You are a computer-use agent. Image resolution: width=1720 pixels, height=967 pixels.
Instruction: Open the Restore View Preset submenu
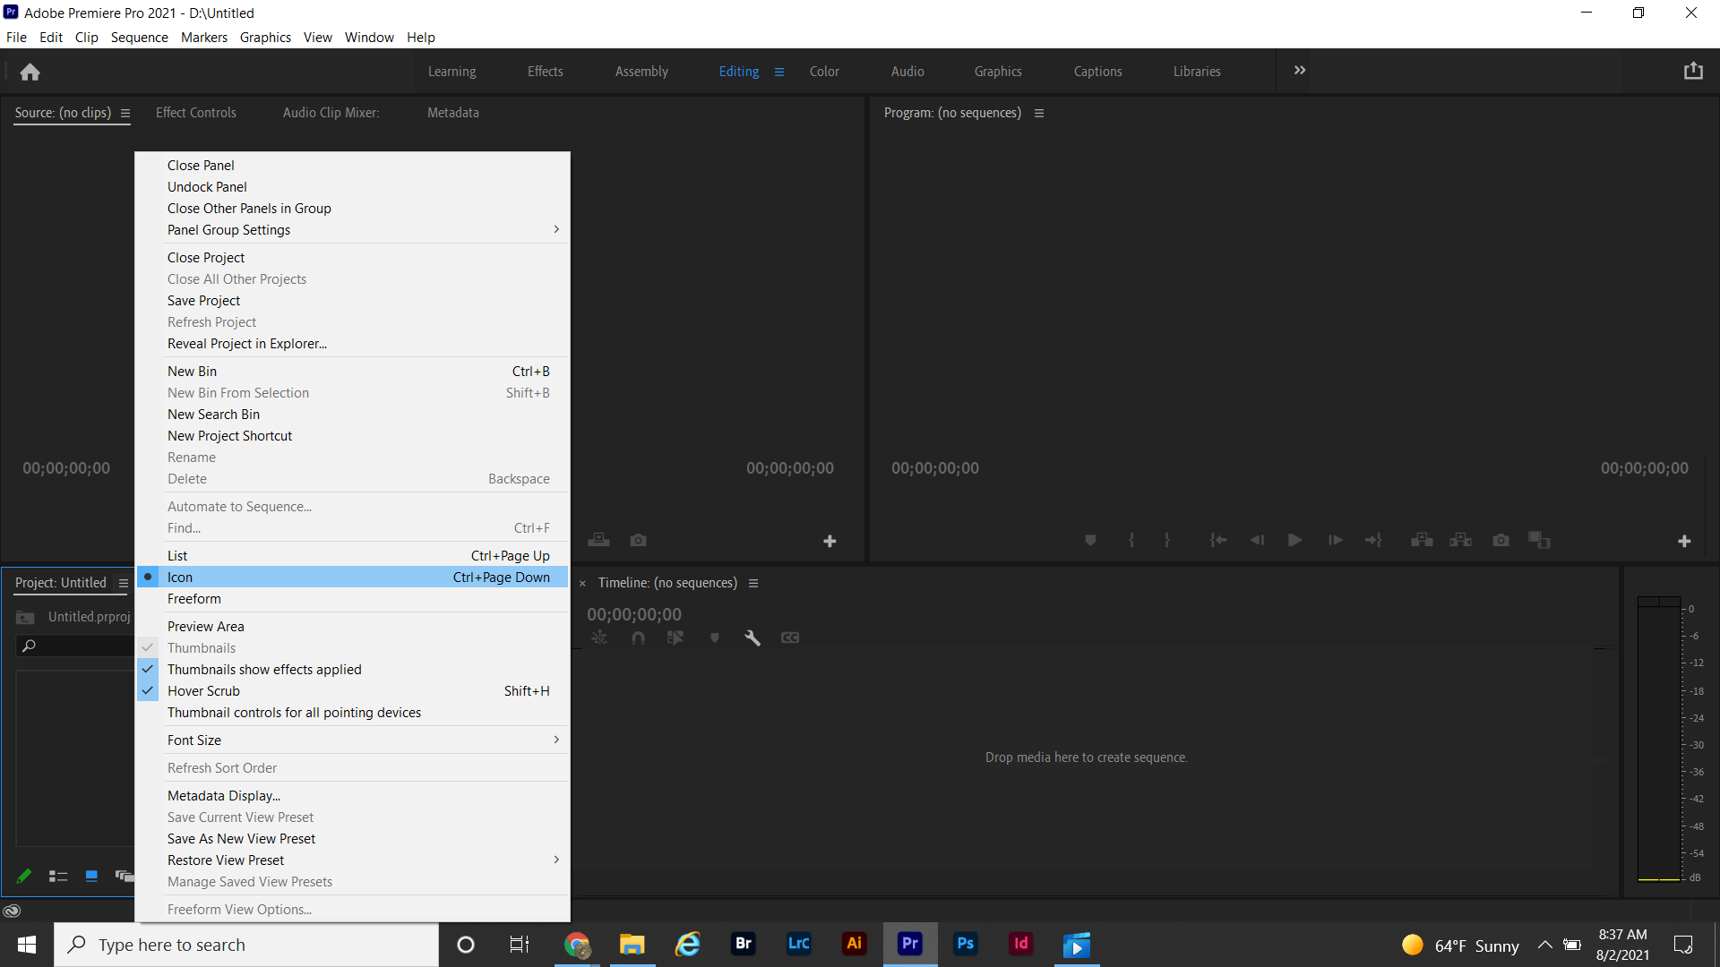(x=225, y=860)
